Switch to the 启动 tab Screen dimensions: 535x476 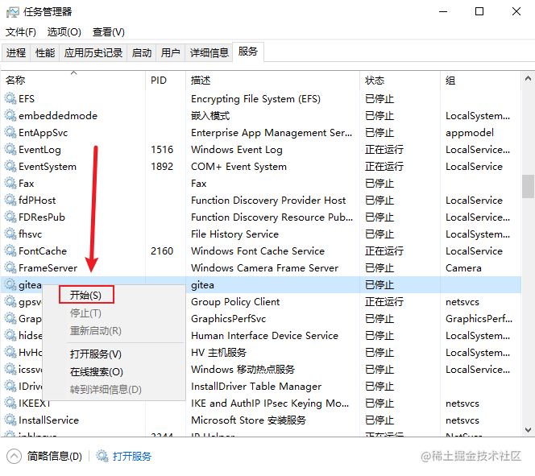point(142,53)
